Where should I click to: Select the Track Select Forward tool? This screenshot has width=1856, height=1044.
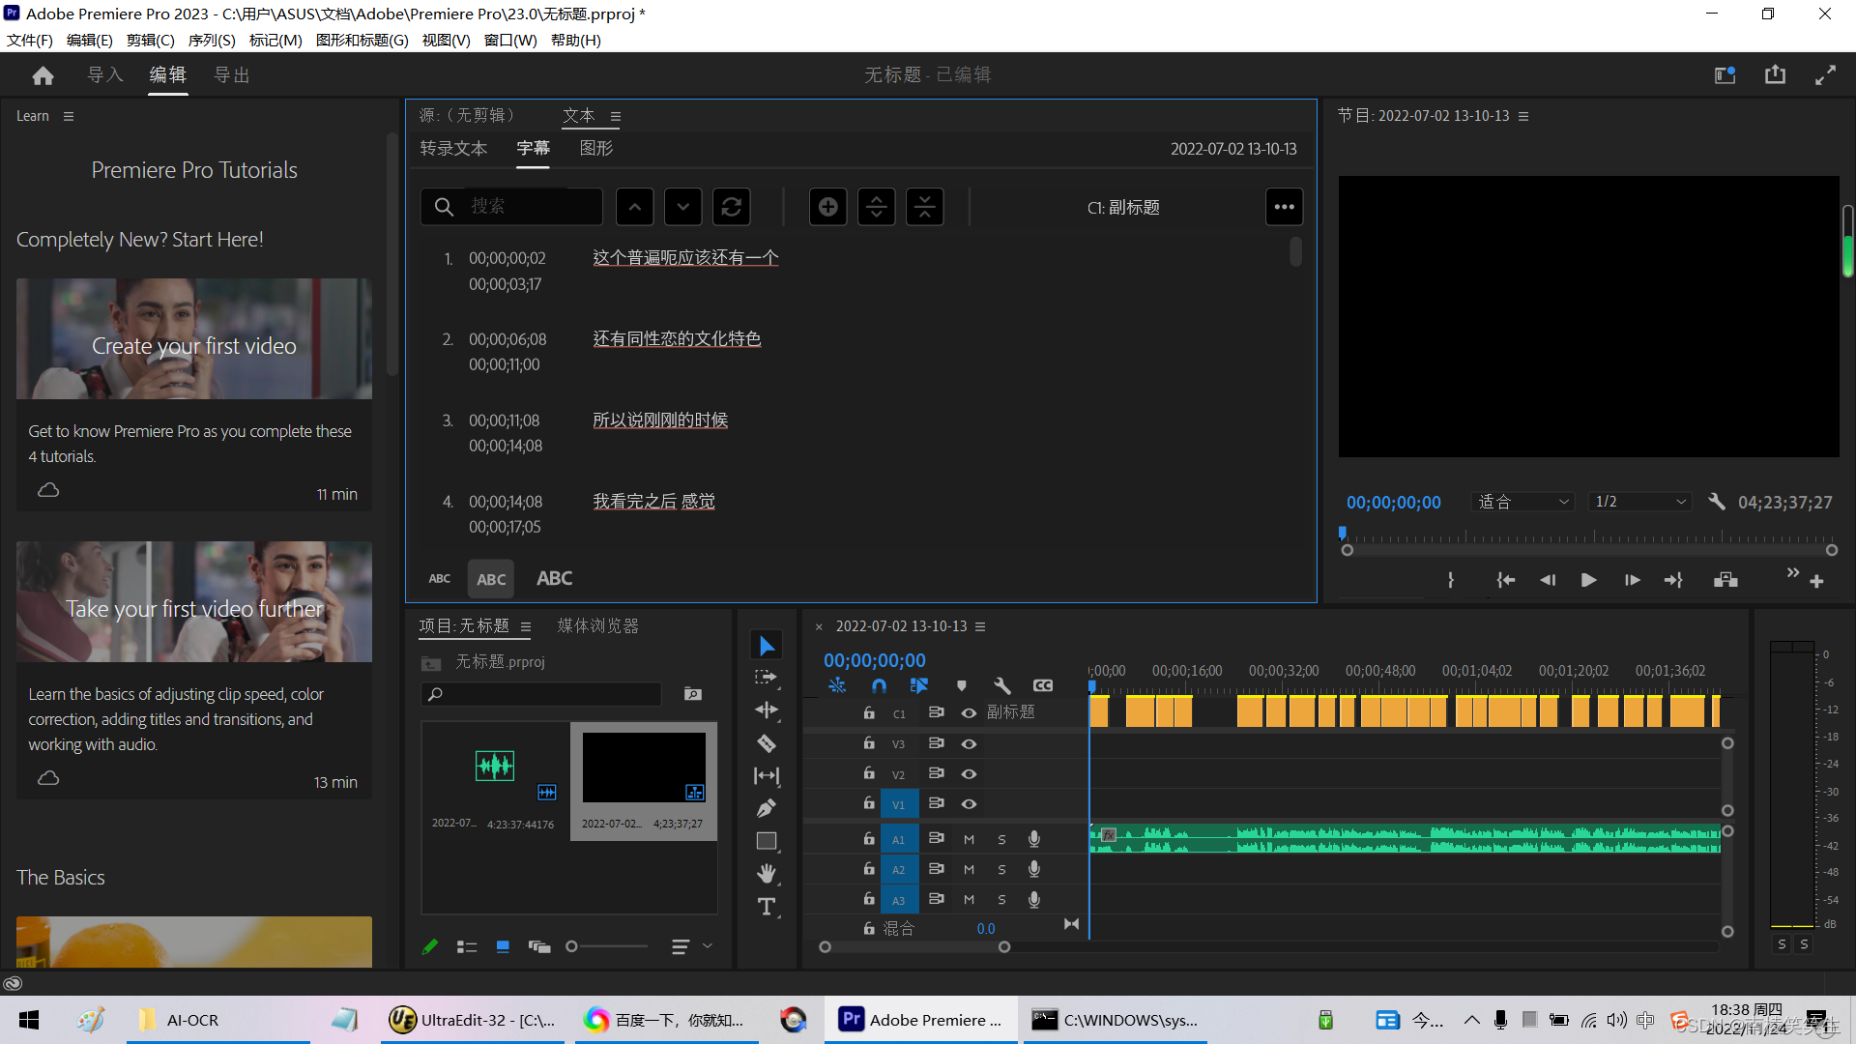767,678
